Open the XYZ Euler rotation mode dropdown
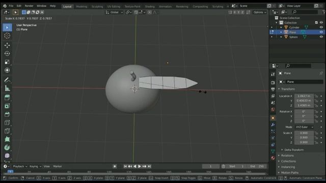 (x=305, y=127)
